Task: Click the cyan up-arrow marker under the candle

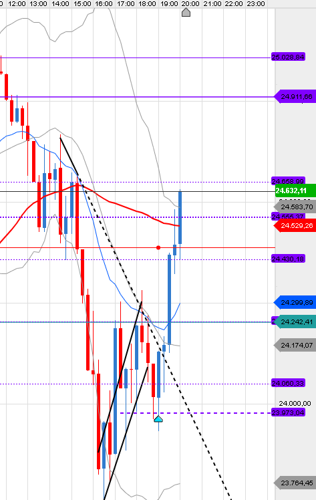Action: coord(158,419)
